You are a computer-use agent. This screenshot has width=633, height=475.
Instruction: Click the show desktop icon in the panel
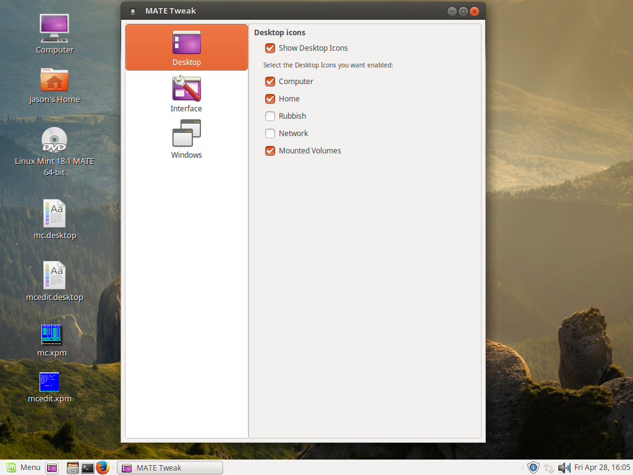click(52, 468)
